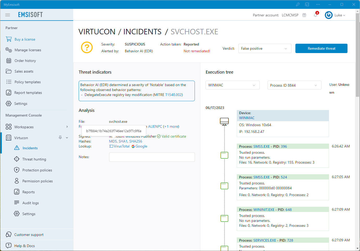Screen dimensions: 360x251
Task: Open Protection policies in sidebar
Action: tap(37, 170)
